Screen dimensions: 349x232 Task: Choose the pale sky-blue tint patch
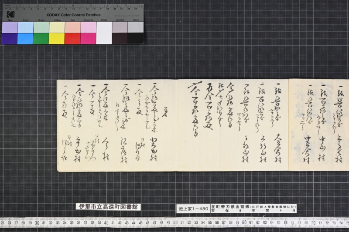26,27
